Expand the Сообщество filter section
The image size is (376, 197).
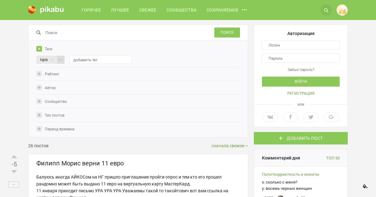tap(39, 101)
